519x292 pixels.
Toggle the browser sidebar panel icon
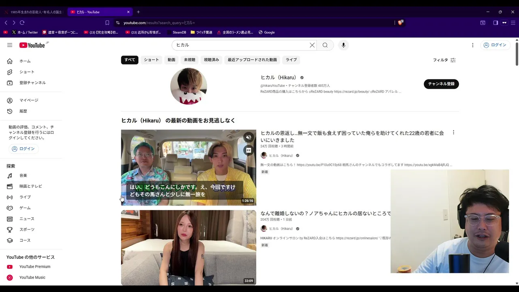point(495,23)
